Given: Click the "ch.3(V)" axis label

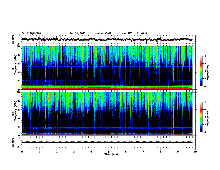Looking at the screenshot, I should coord(13,142).
